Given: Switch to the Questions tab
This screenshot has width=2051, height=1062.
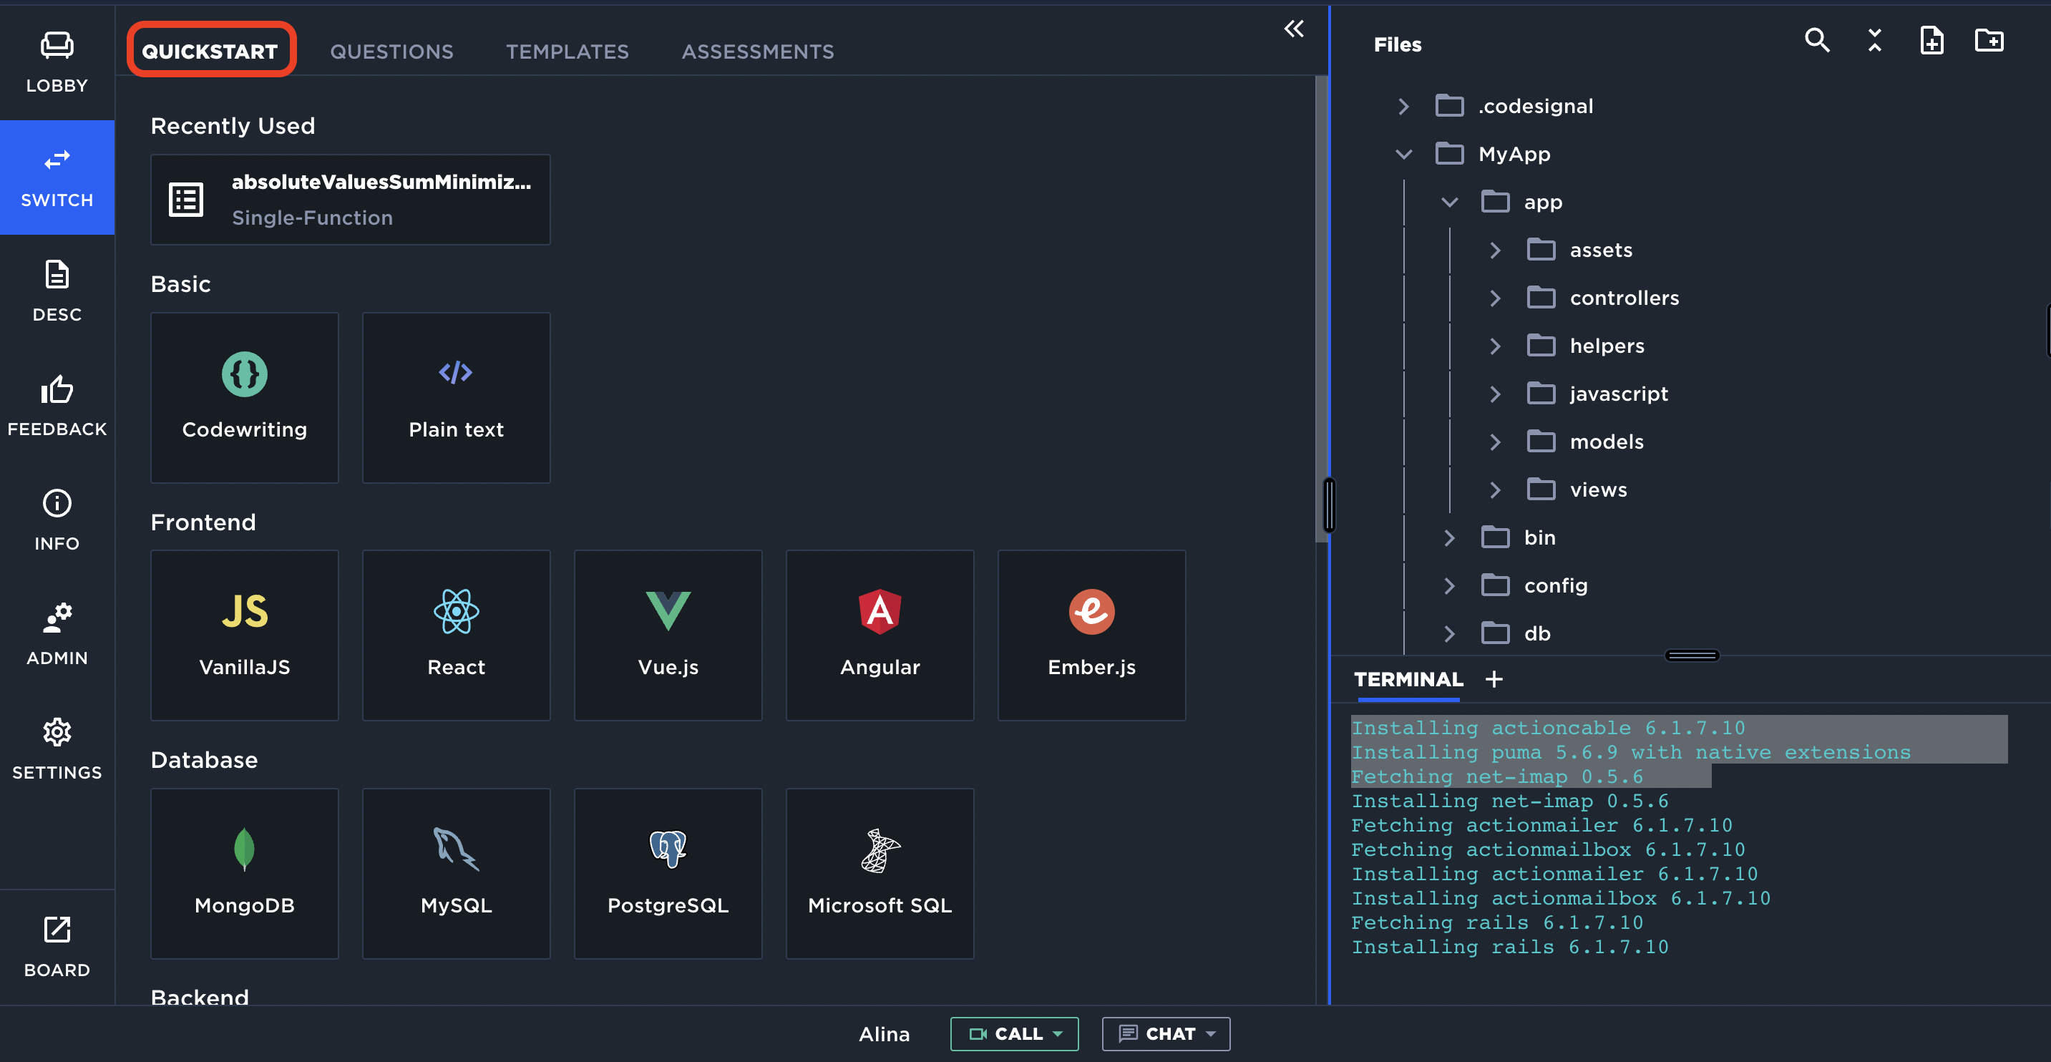Looking at the screenshot, I should [391, 51].
